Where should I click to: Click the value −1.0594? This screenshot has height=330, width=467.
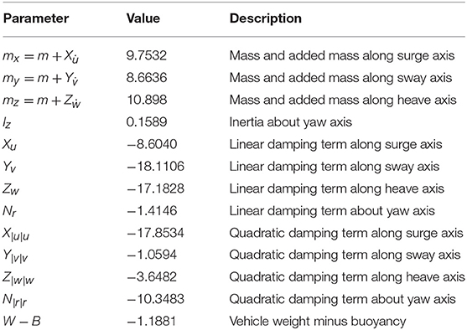[x=152, y=255]
